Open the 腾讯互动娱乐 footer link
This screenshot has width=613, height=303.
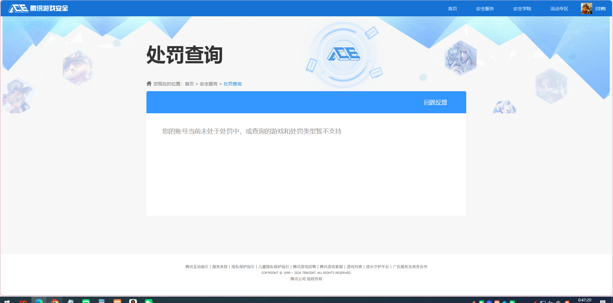click(x=197, y=267)
